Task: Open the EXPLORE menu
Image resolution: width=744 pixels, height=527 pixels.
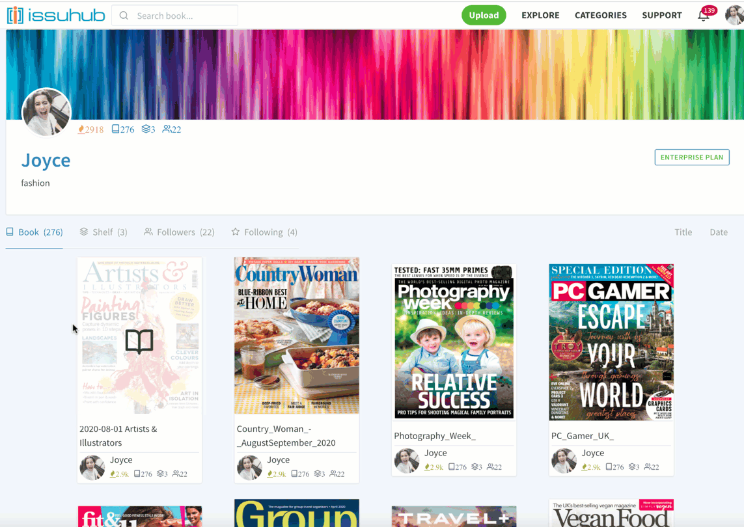Action: click(540, 15)
